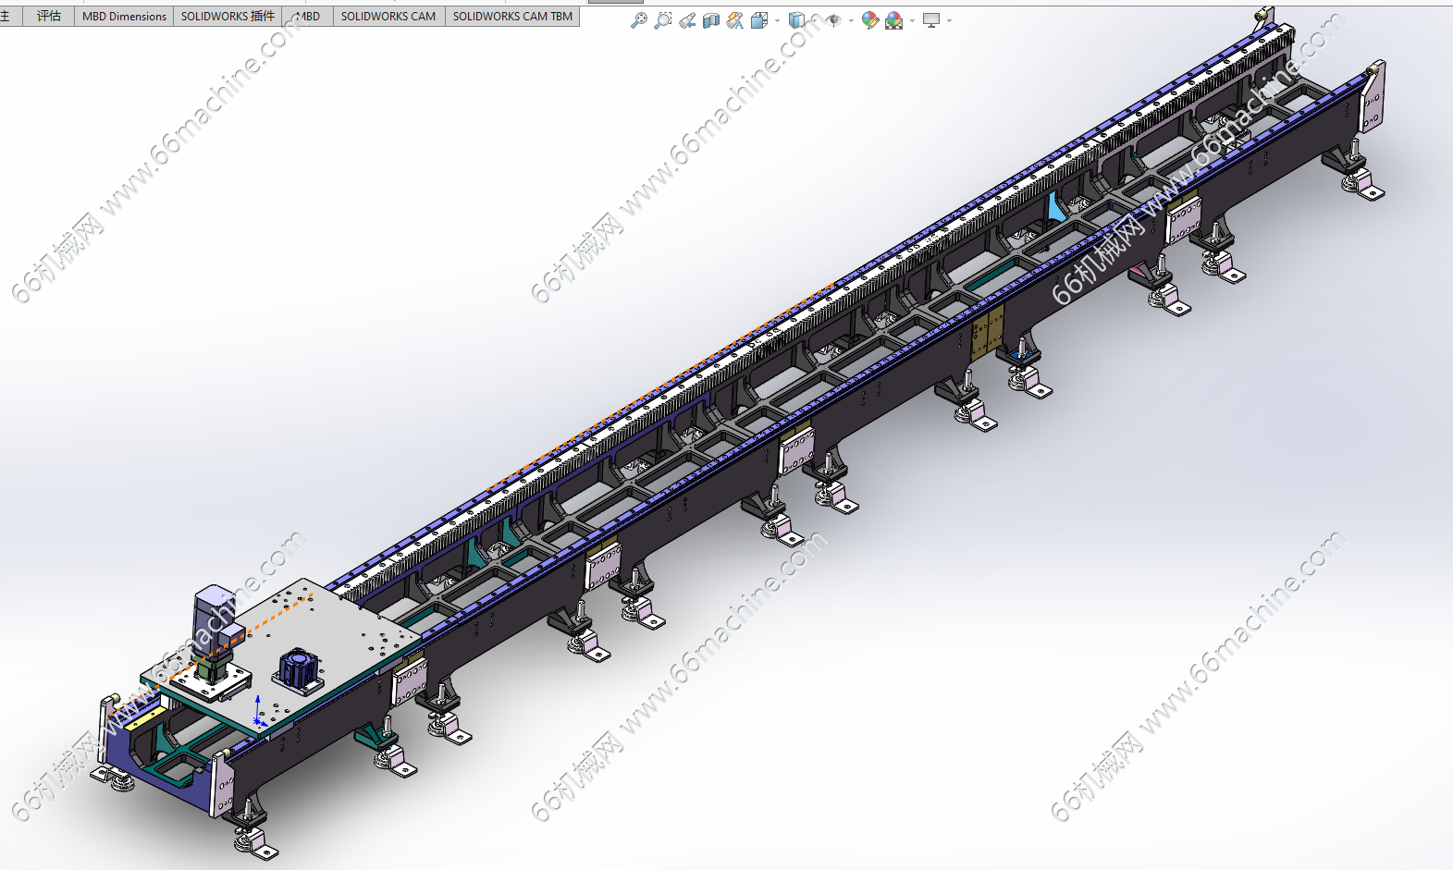Toggle the Section View tool
1453x870 pixels.
tap(710, 20)
